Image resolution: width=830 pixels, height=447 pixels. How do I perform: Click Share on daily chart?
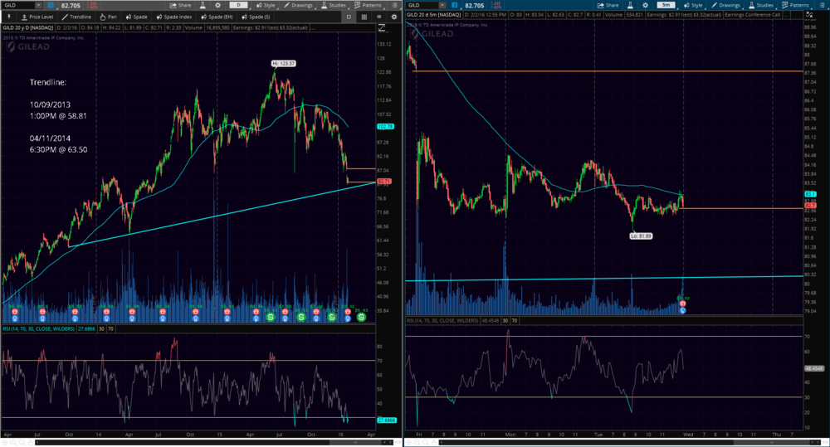click(x=180, y=5)
